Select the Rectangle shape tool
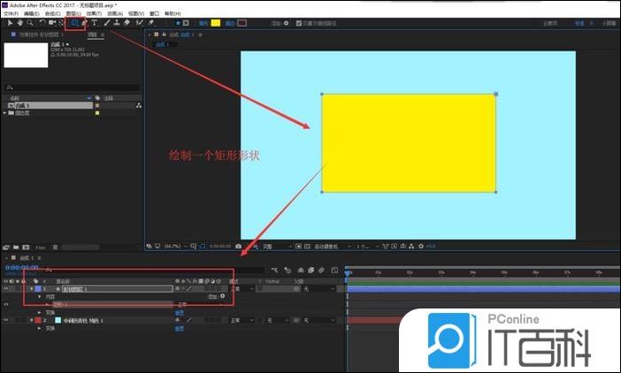Viewport: 621px width, 373px height. (75, 23)
